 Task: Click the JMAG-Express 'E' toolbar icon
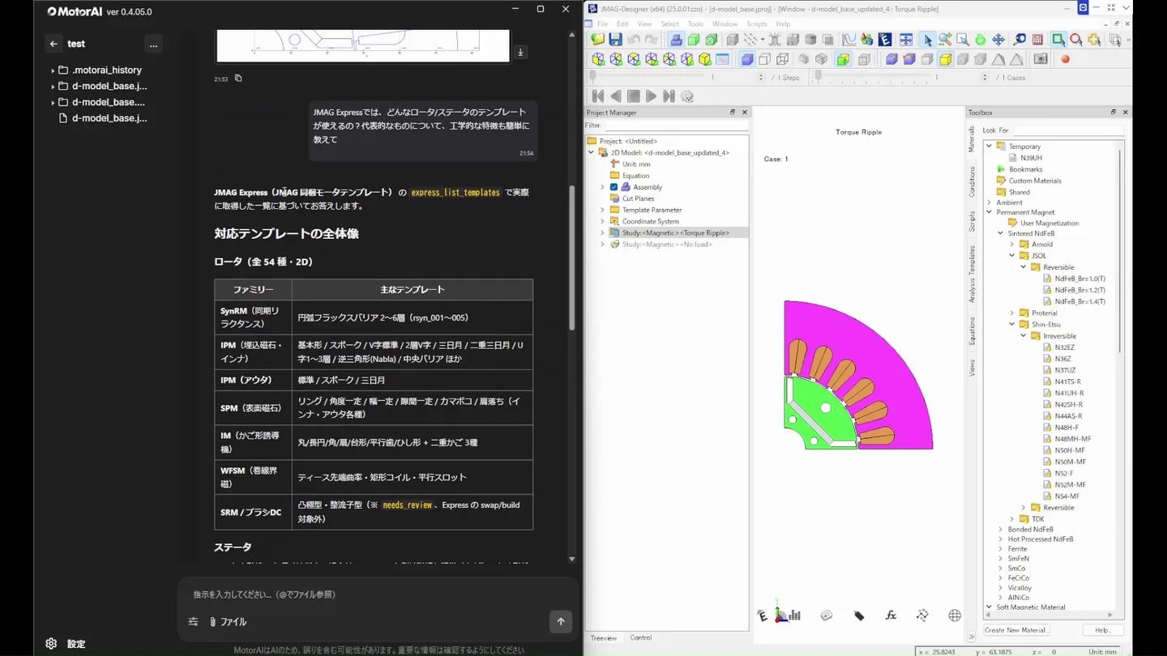885,40
